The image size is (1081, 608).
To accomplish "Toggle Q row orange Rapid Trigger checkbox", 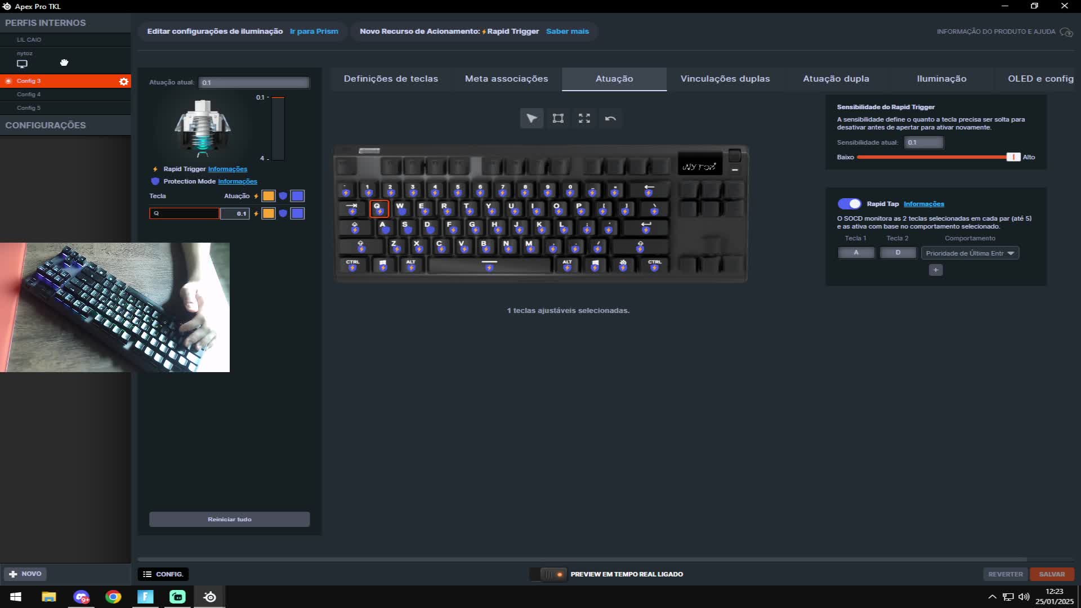I will [x=269, y=213].
